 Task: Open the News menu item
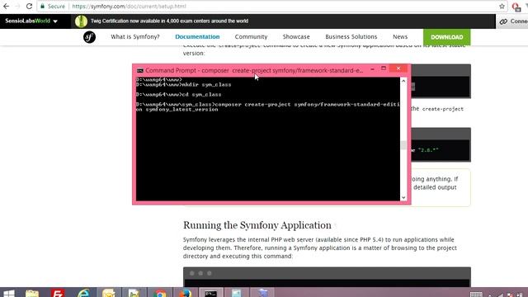point(400,36)
